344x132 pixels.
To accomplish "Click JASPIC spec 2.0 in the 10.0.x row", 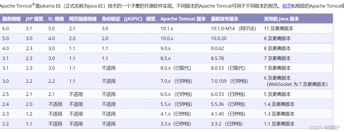I will coord(105,39).
